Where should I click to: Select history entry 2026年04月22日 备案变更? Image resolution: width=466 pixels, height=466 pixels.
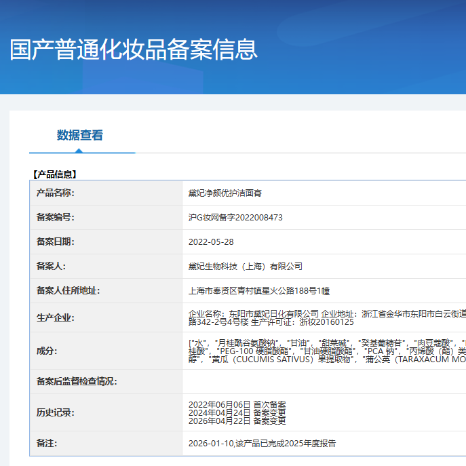click(x=237, y=421)
